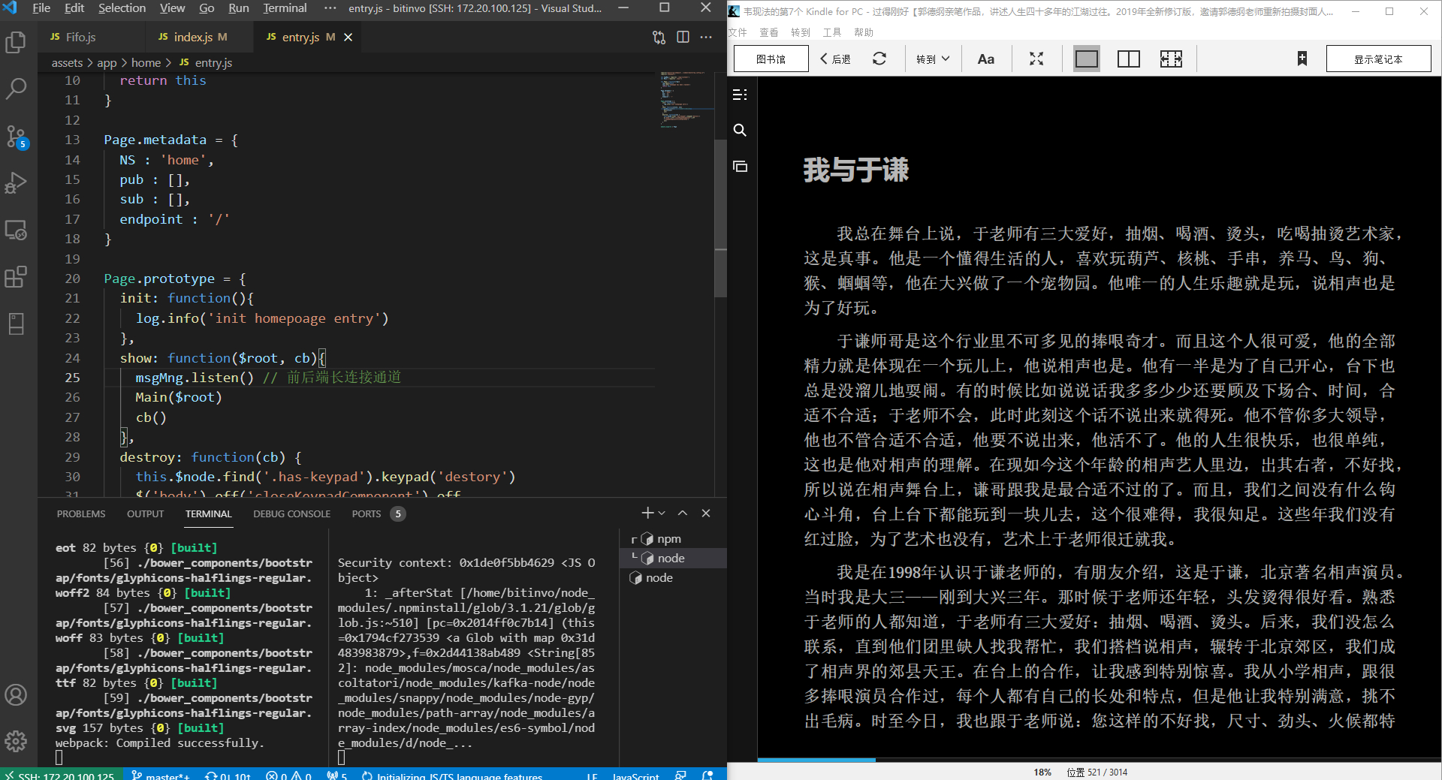Open the Kindle 文件 menu
Viewport: 1442px width, 780px height.
(x=738, y=32)
